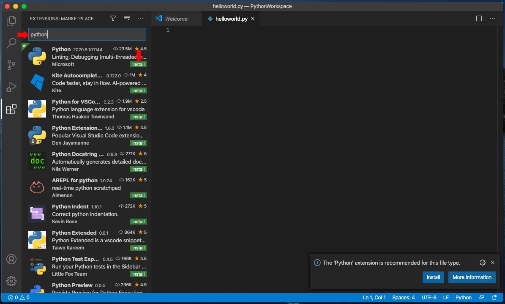The height and width of the screenshot is (304, 505).
Task: Go to line via Ln 1, Col 1
Action: [374, 298]
